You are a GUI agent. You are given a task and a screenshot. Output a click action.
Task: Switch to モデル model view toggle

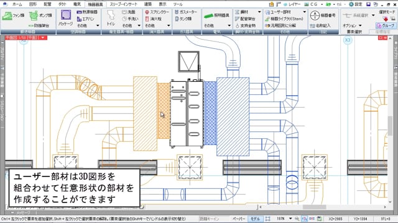255,219
